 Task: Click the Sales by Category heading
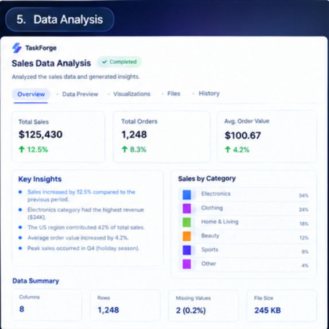(207, 179)
